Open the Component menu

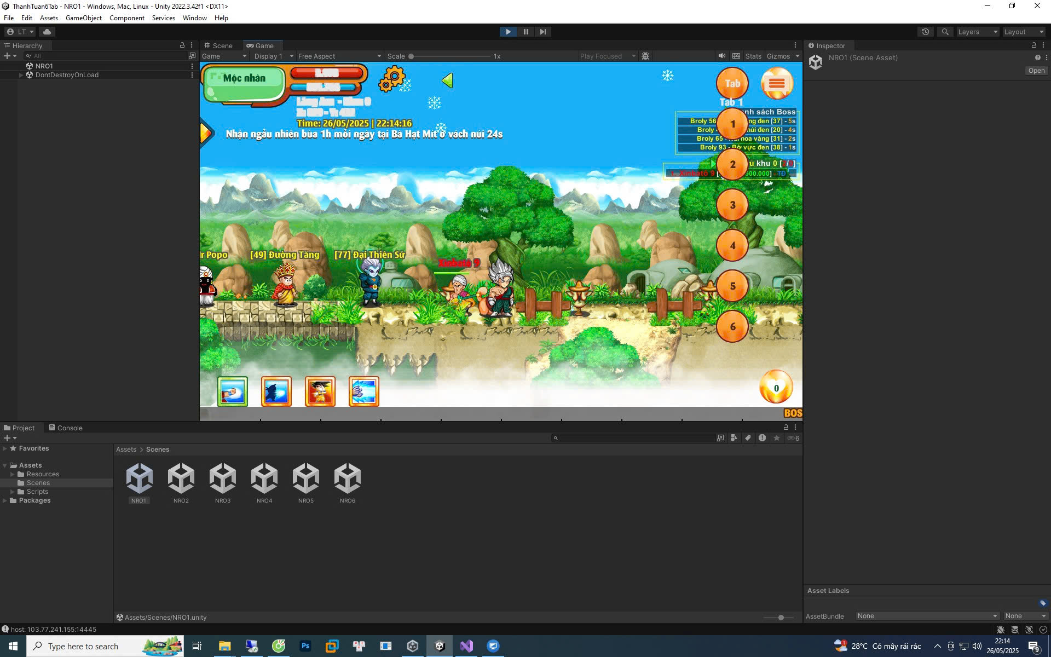[126, 18]
